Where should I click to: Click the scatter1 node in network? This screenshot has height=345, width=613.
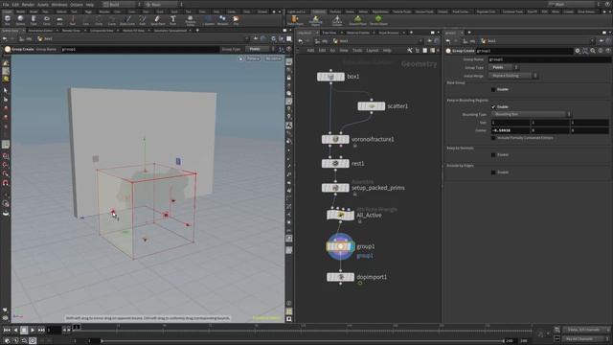[372, 106]
